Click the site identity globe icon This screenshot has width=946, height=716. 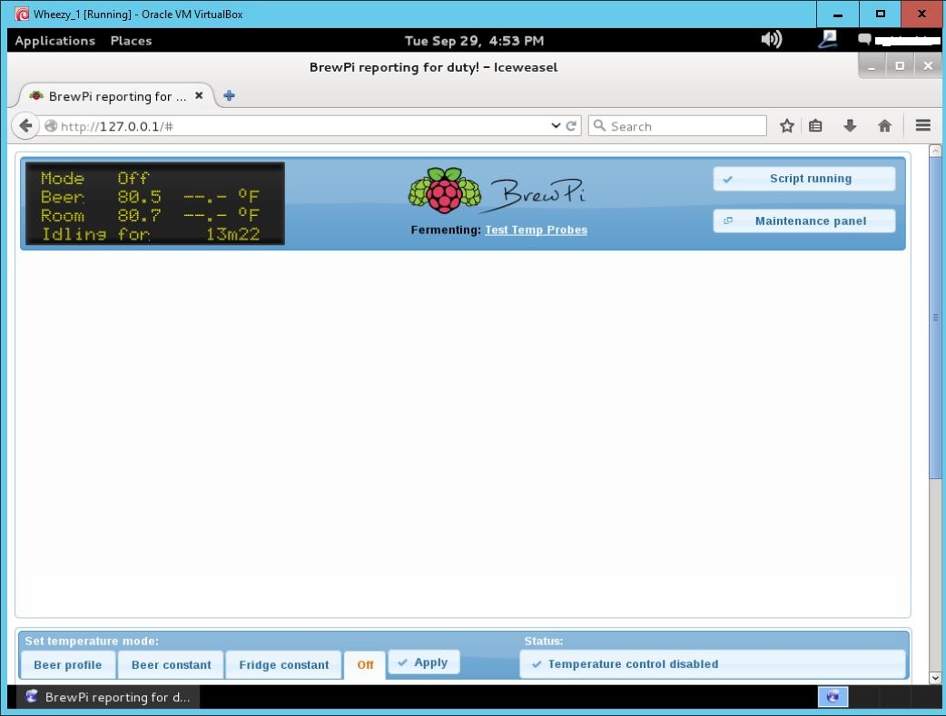point(51,125)
